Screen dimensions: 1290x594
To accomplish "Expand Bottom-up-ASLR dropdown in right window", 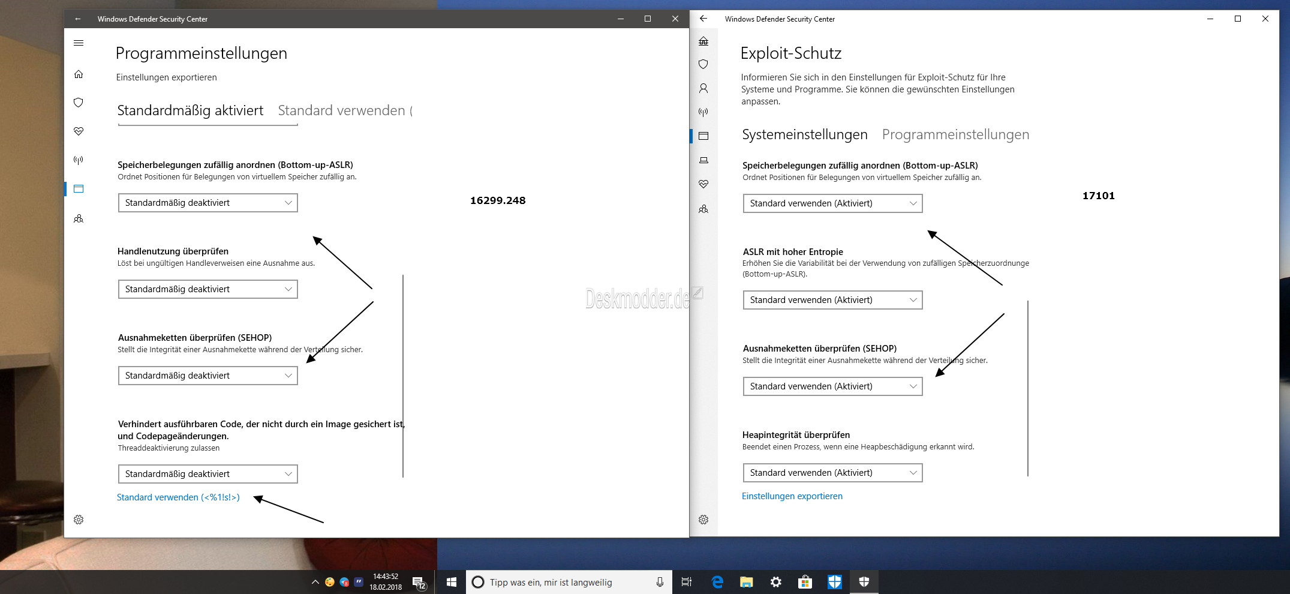I will [832, 203].
